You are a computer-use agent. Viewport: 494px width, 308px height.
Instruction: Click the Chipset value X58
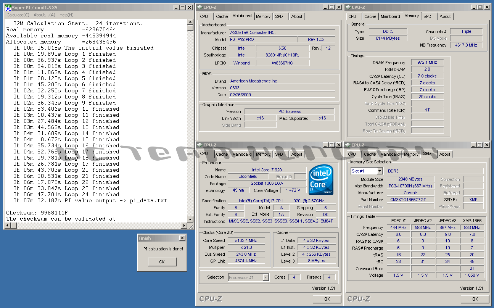282,48
